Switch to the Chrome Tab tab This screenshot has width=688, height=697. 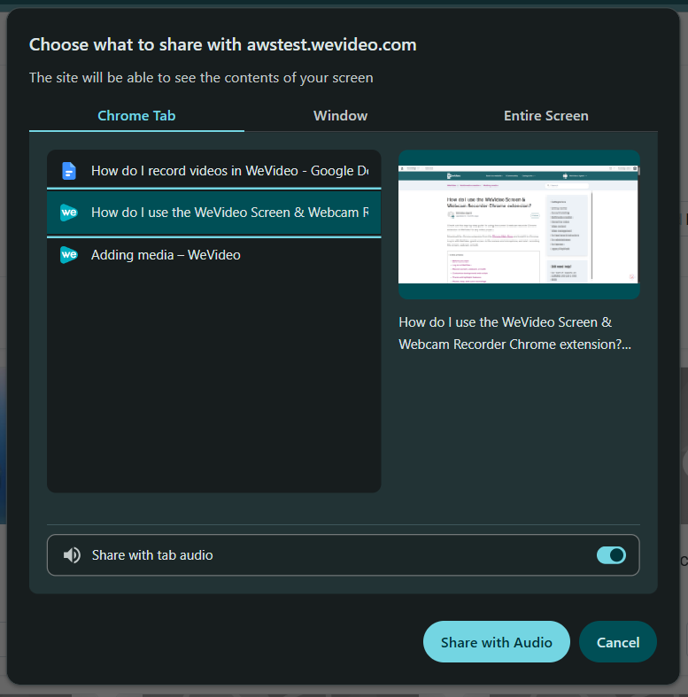[x=136, y=116]
